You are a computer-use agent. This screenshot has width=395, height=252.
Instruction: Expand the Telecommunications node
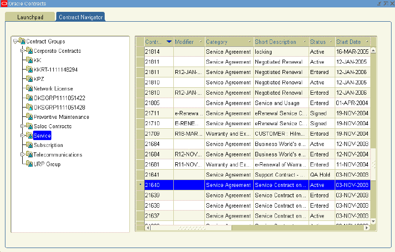(x=22, y=154)
